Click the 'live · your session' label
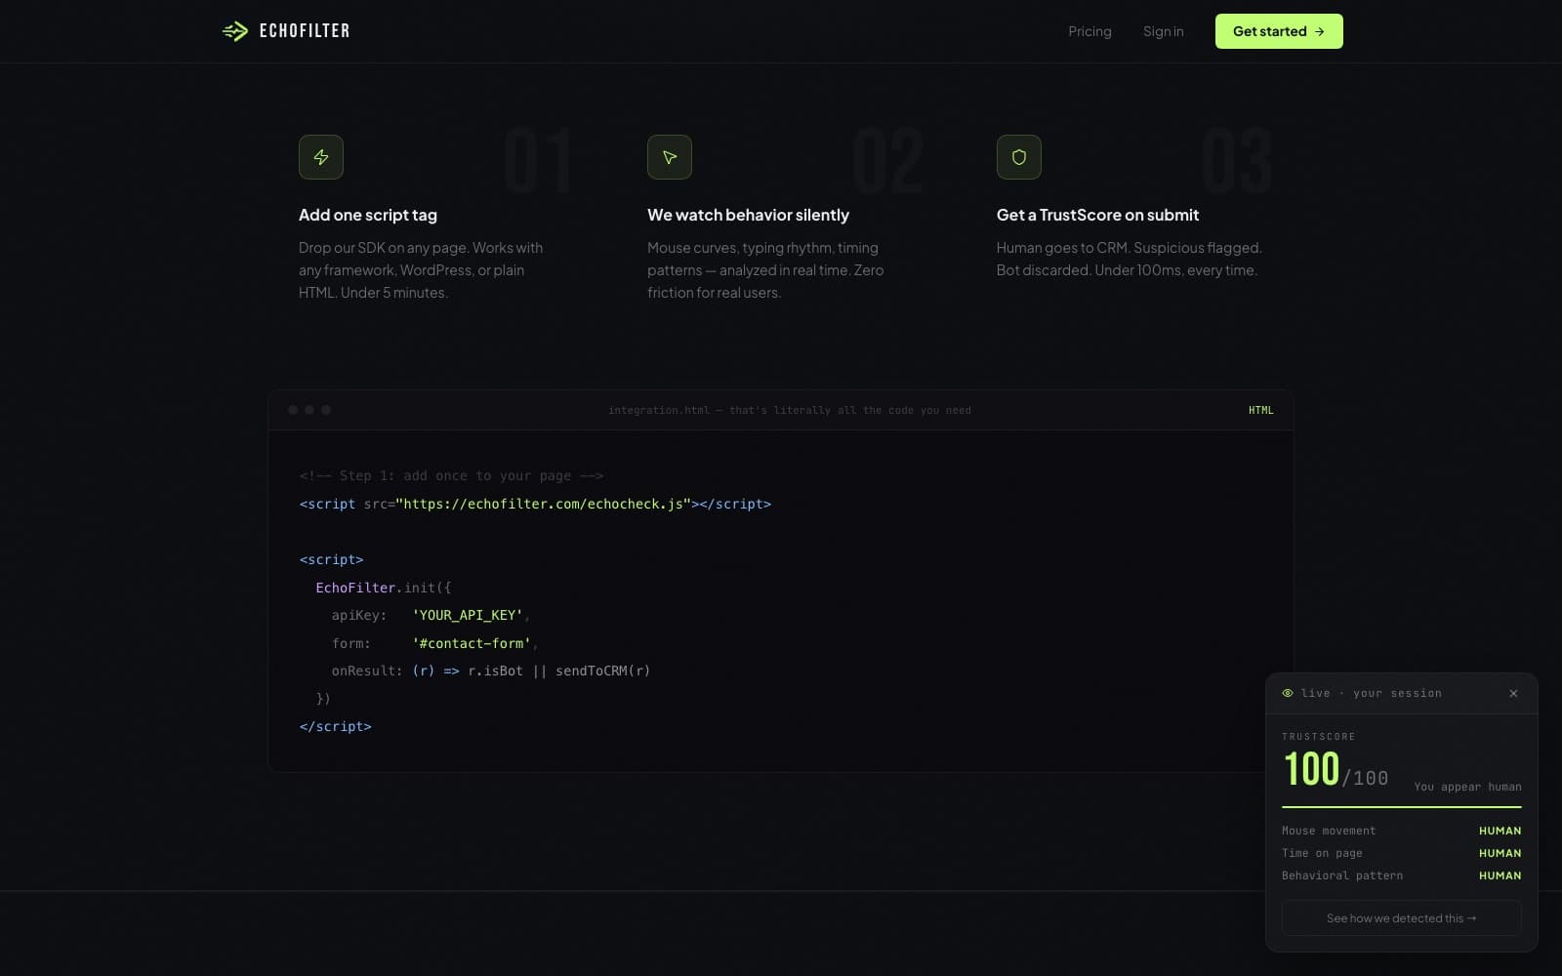This screenshot has width=1562, height=976. (1371, 693)
